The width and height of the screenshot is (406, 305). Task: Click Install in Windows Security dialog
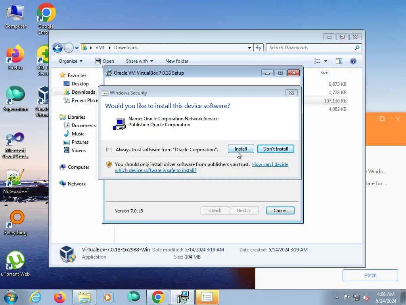pyautogui.click(x=241, y=149)
